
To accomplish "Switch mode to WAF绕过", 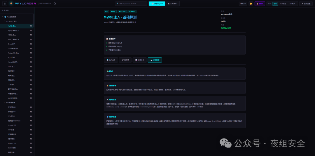I will point(283,4).
